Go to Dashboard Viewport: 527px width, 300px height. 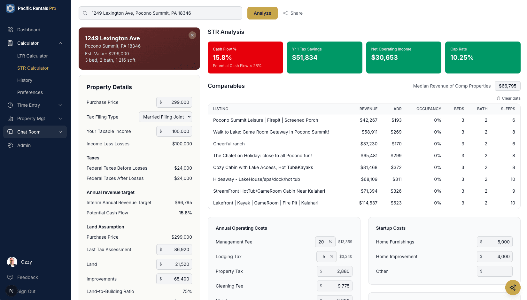point(29,30)
